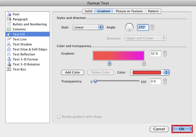The image size is (196, 137).
Task: Open the Columns category label
Action: 19,29
